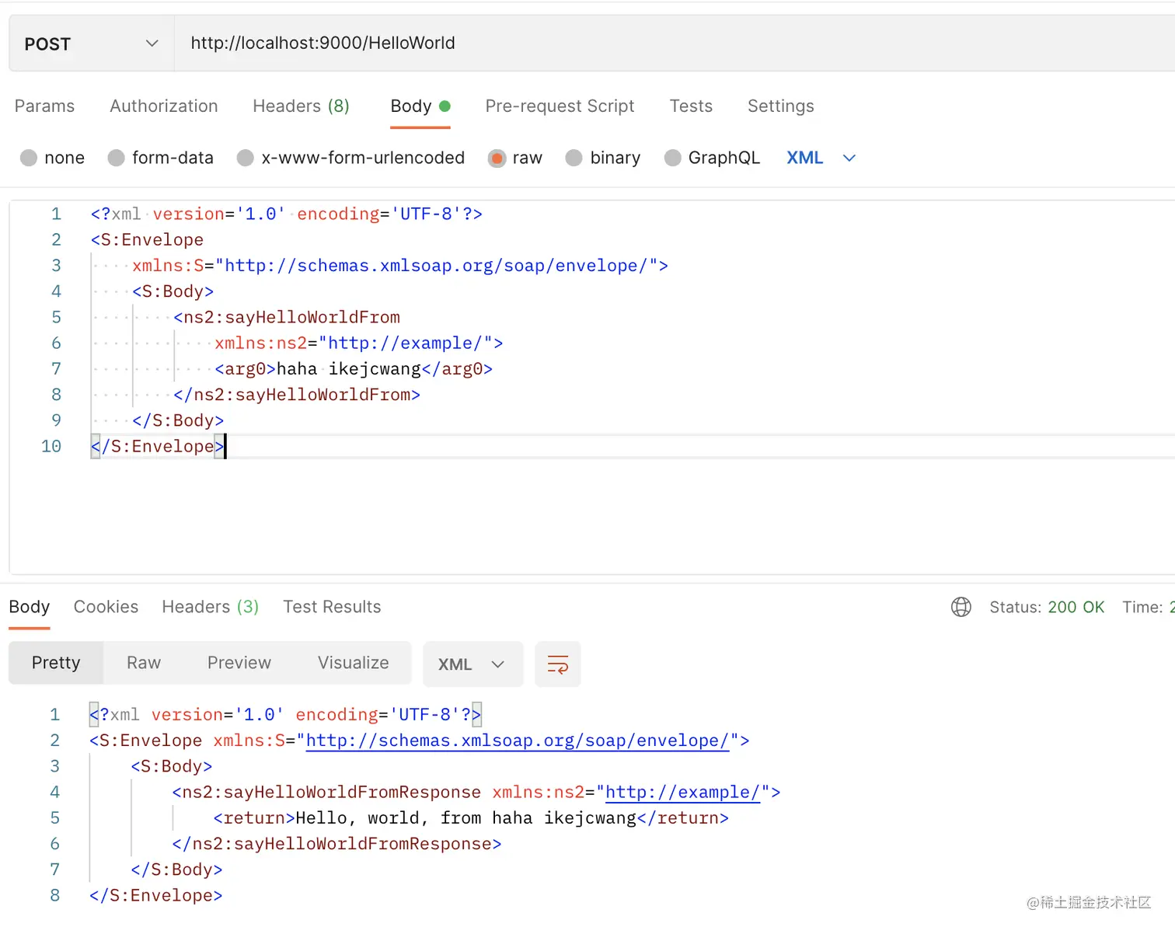Open the request Headers (8) tab
Screen dimensions: 1175x934
301,106
